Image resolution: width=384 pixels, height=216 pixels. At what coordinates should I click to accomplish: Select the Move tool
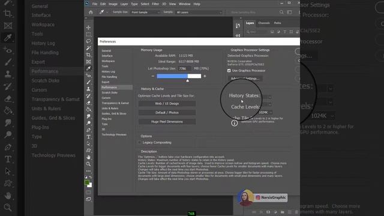pyautogui.click(x=88, y=28)
